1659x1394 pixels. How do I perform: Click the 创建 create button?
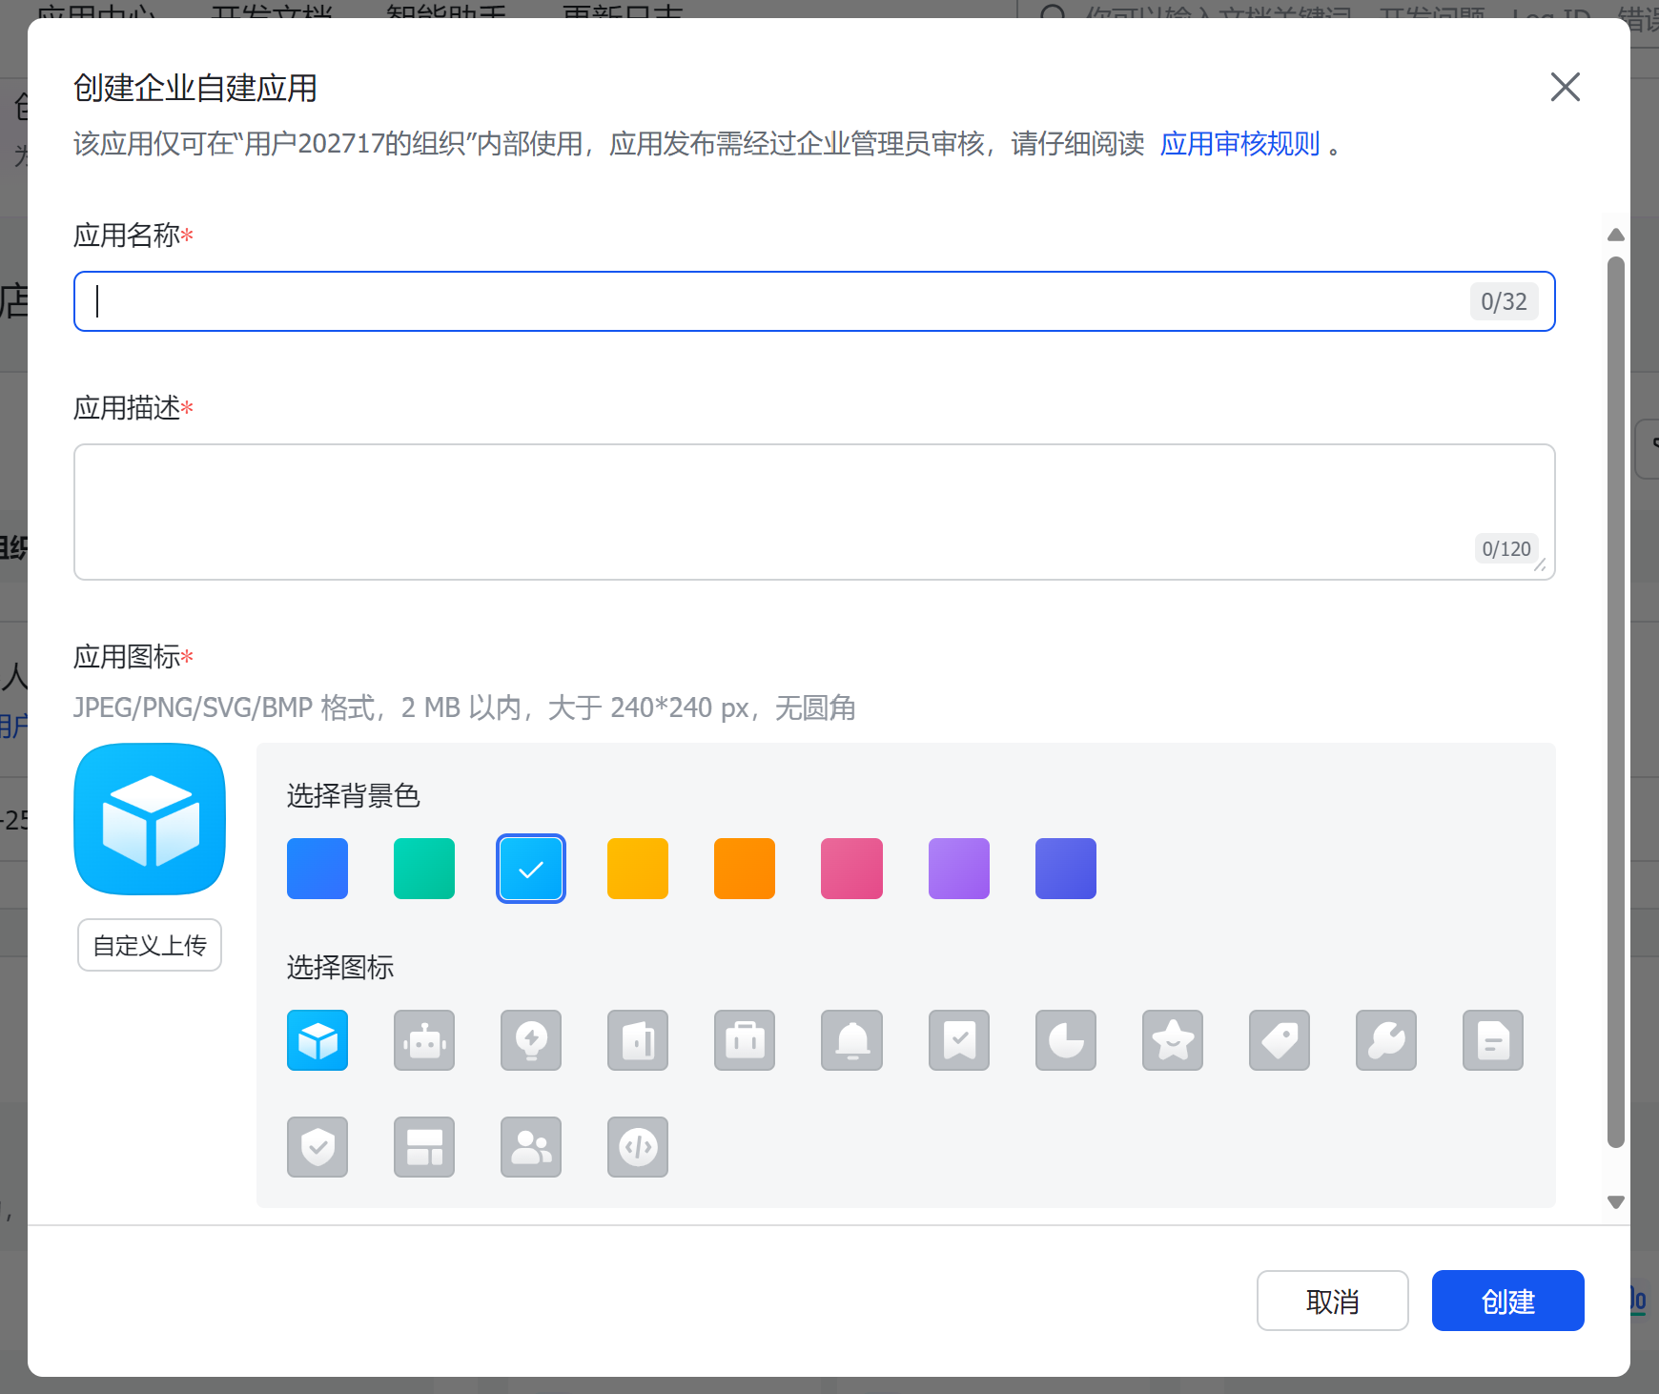[x=1508, y=1301]
